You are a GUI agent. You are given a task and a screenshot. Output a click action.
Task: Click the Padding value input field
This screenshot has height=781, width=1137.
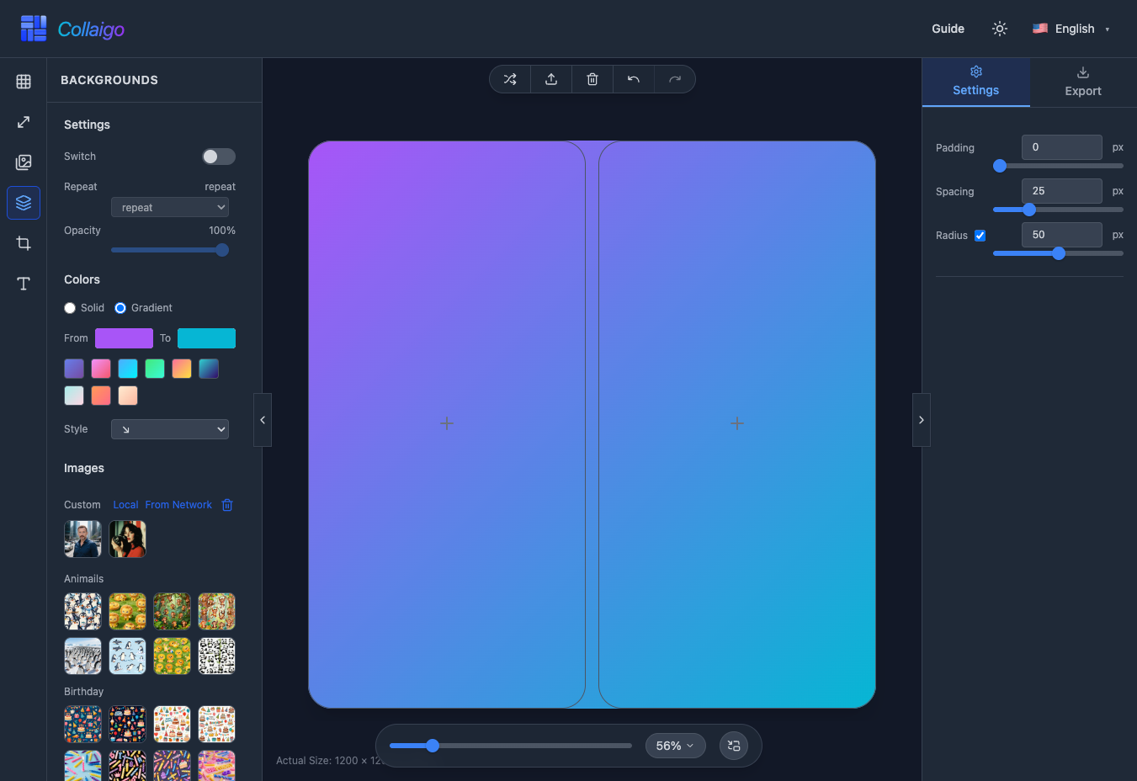click(1062, 147)
